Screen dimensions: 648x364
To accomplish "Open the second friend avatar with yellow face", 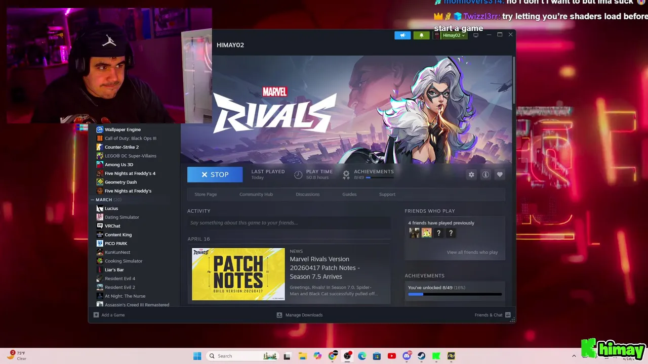I will coord(427,233).
